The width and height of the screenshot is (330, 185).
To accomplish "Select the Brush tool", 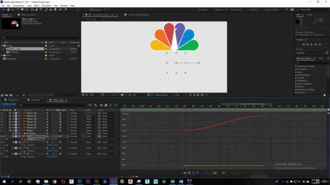I will point(46,10).
